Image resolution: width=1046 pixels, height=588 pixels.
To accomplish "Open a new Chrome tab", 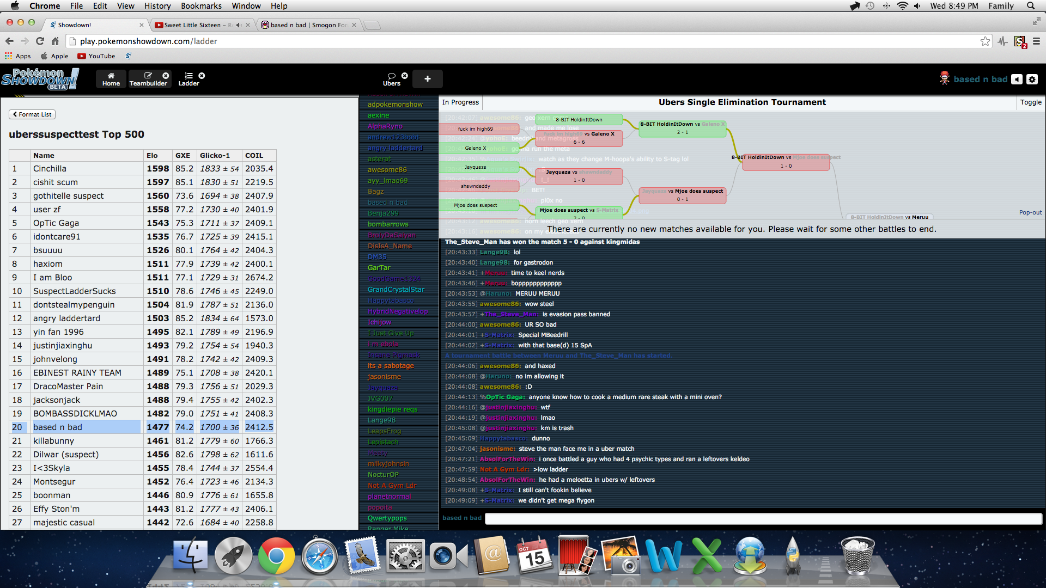I will (372, 25).
